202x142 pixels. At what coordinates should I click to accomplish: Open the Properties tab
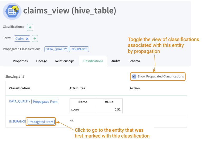(x=20, y=61)
